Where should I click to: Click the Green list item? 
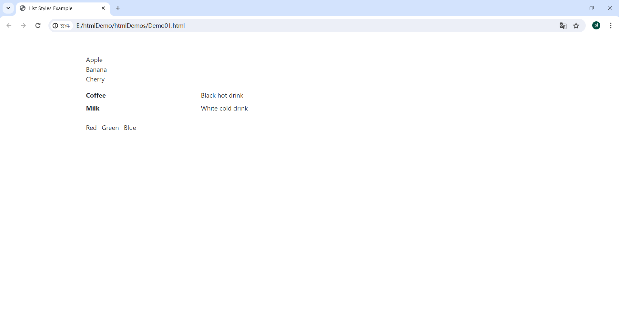110,128
